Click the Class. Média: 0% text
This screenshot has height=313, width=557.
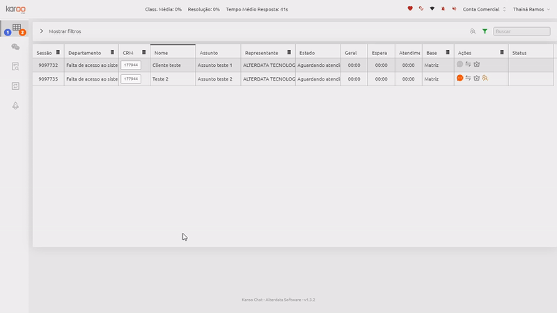(x=163, y=9)
